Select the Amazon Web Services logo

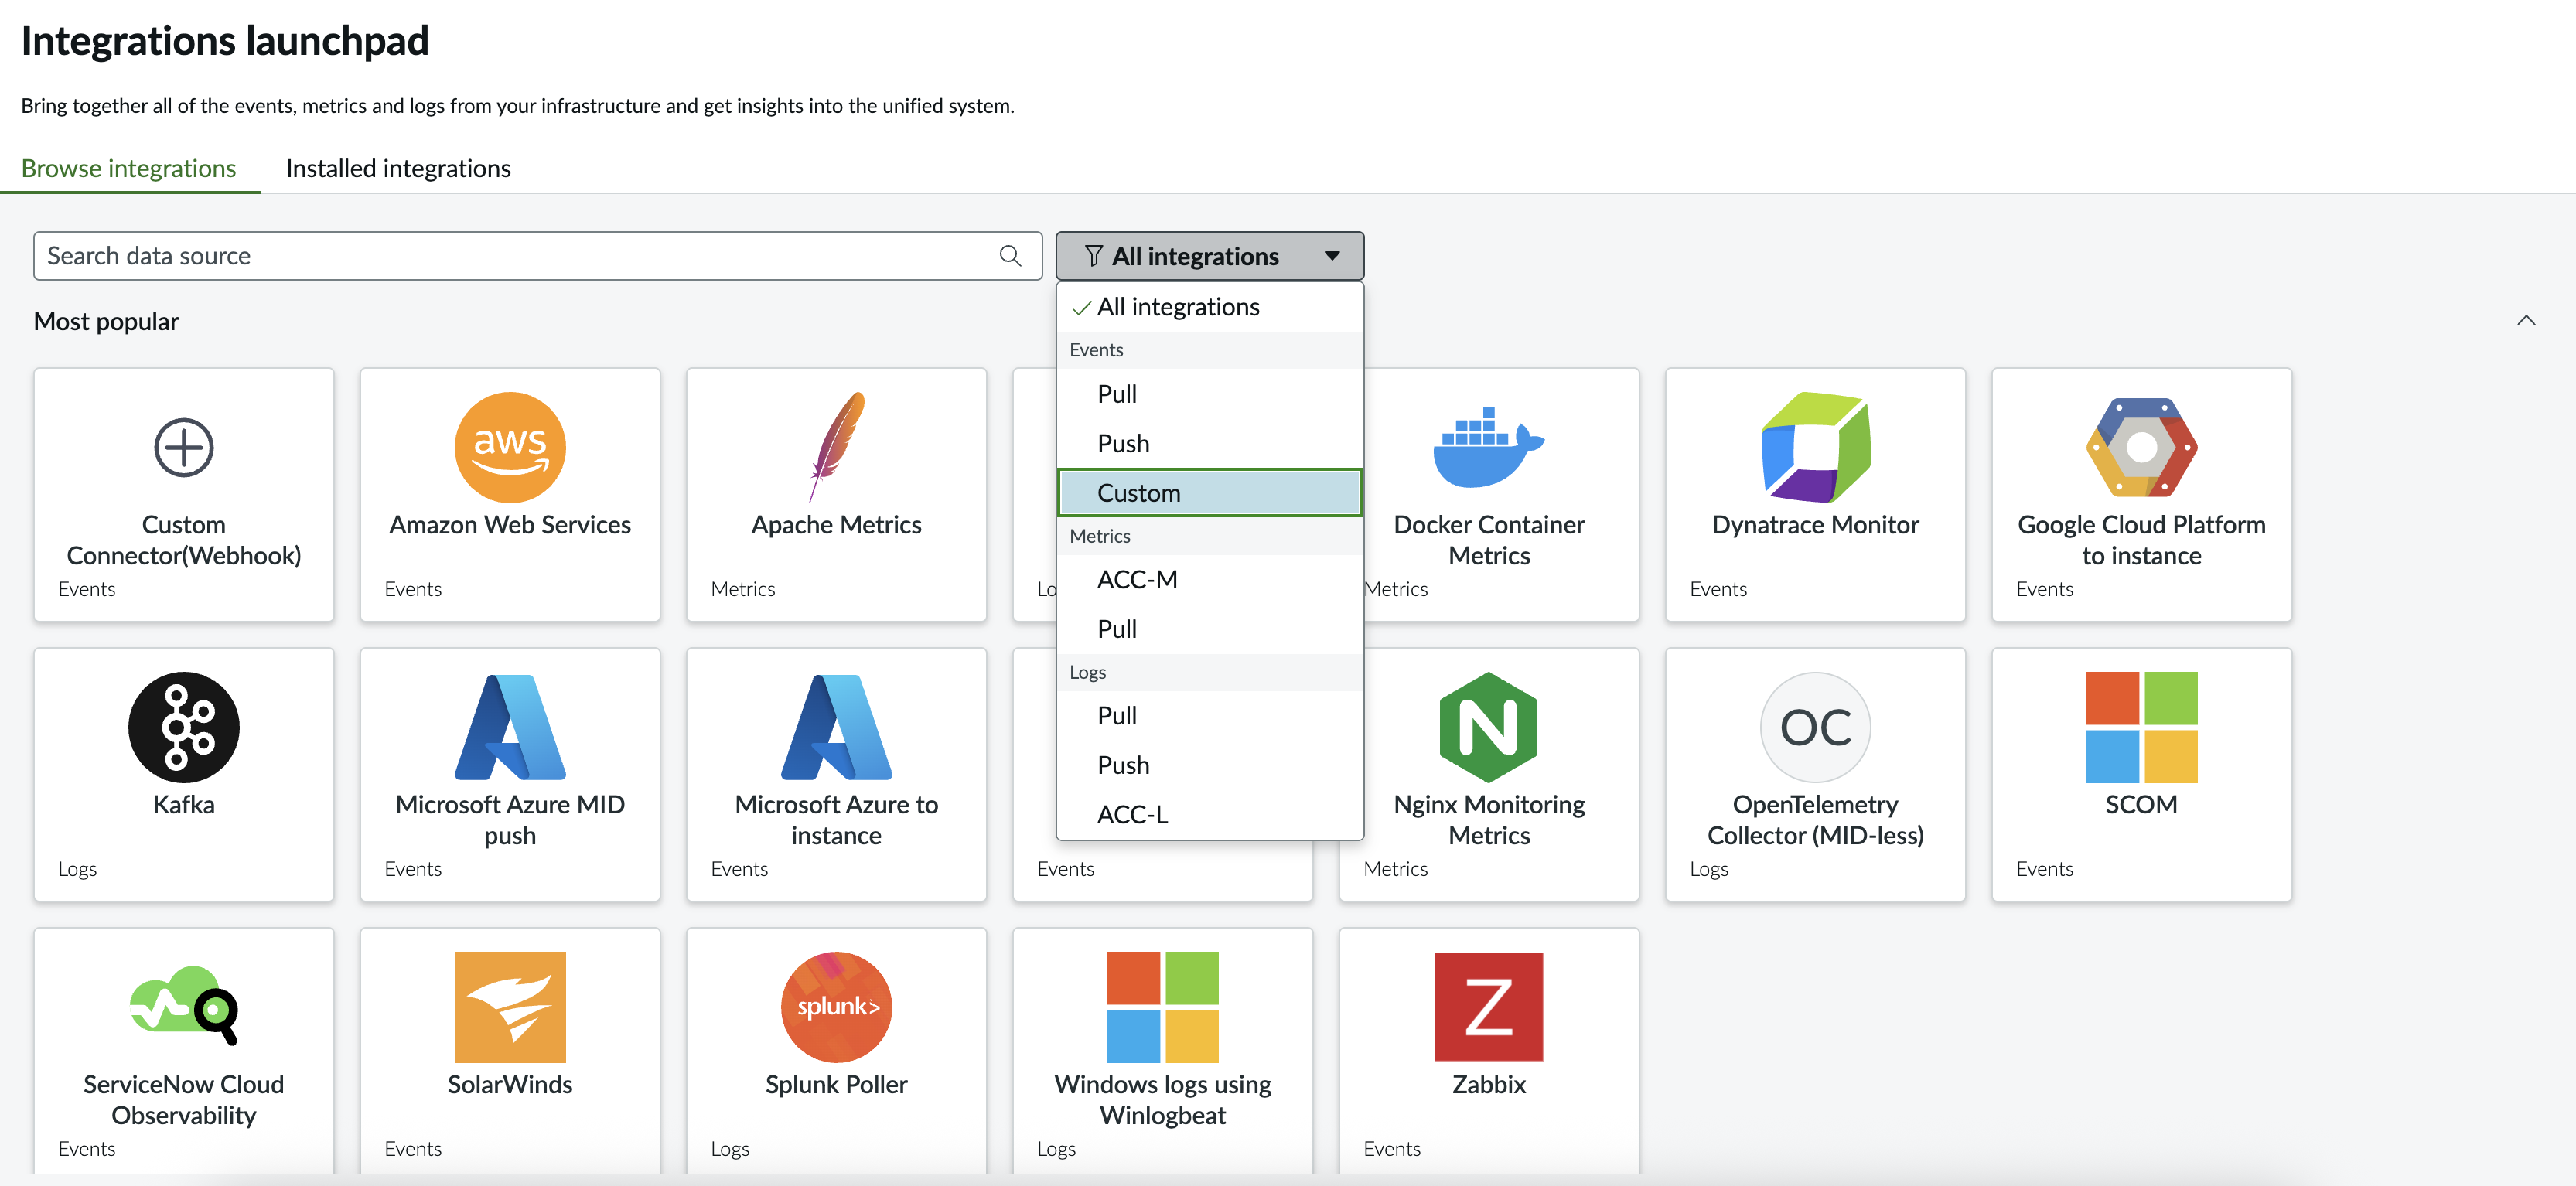(510, 447)
